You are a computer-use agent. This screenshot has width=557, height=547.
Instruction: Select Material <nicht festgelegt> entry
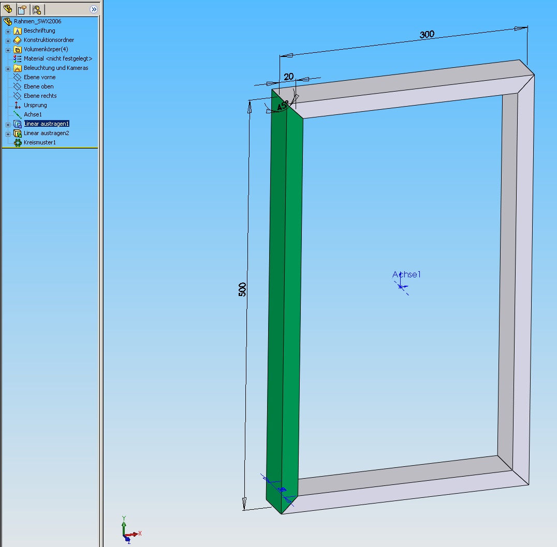coord(58,58)
